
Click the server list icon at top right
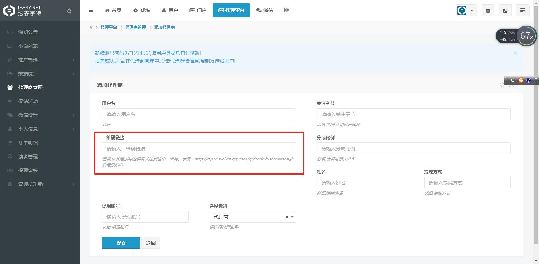522,10
